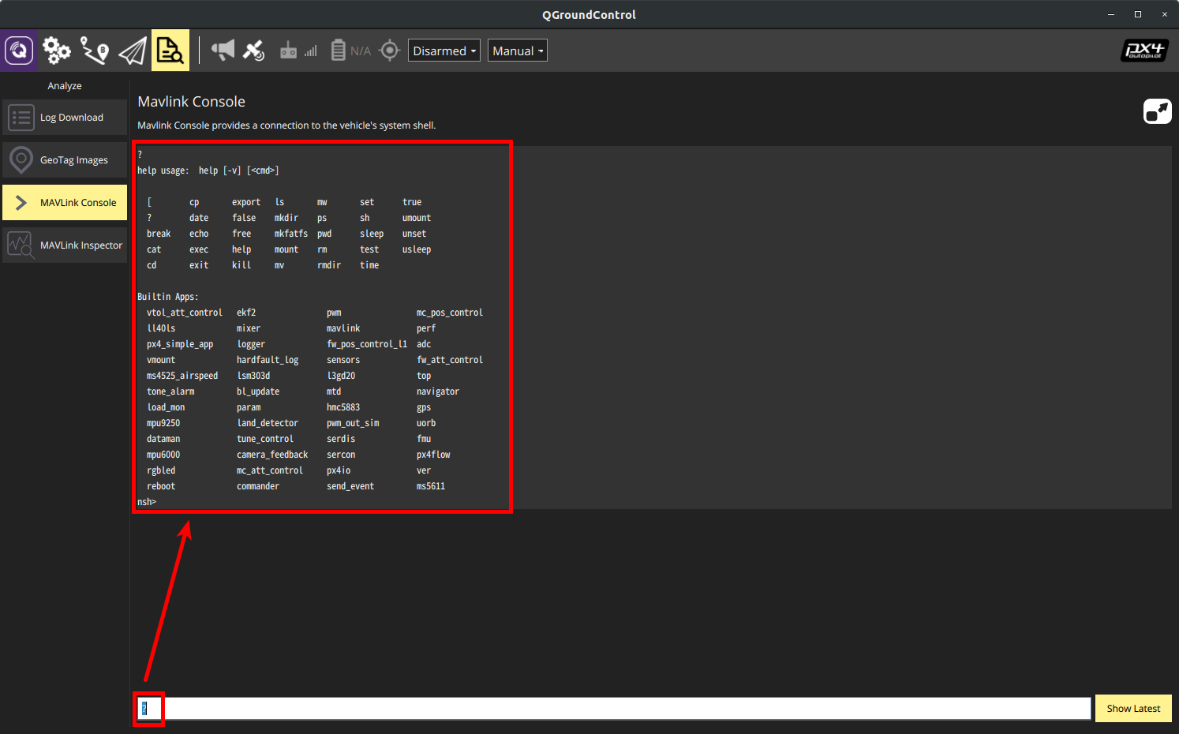Open MAVLink Inspector page

[65, 245]
